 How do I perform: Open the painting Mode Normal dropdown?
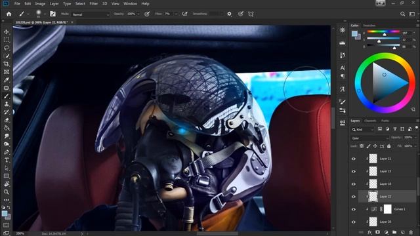pos(91,14)
